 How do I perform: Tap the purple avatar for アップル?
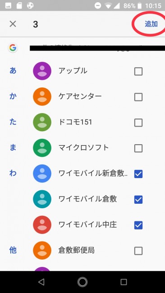(42, 71)
